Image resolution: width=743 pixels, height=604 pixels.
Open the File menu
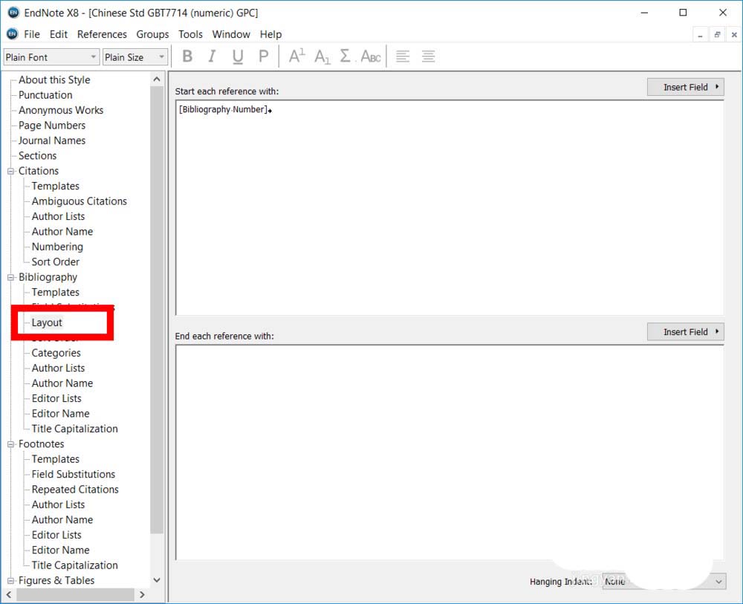point(32,34)
